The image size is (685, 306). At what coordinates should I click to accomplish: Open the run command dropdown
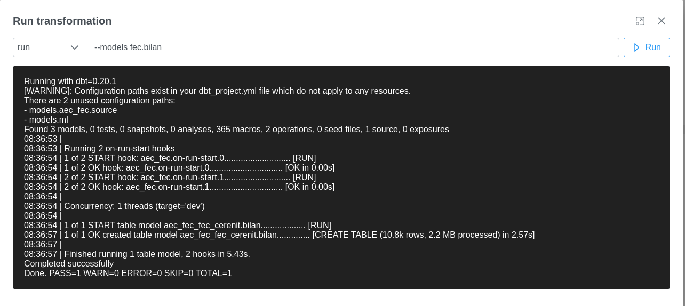49,47
